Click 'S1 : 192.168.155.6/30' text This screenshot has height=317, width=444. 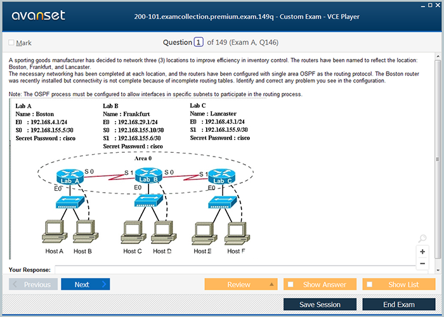pyautogui.click(x=132, y=138)
